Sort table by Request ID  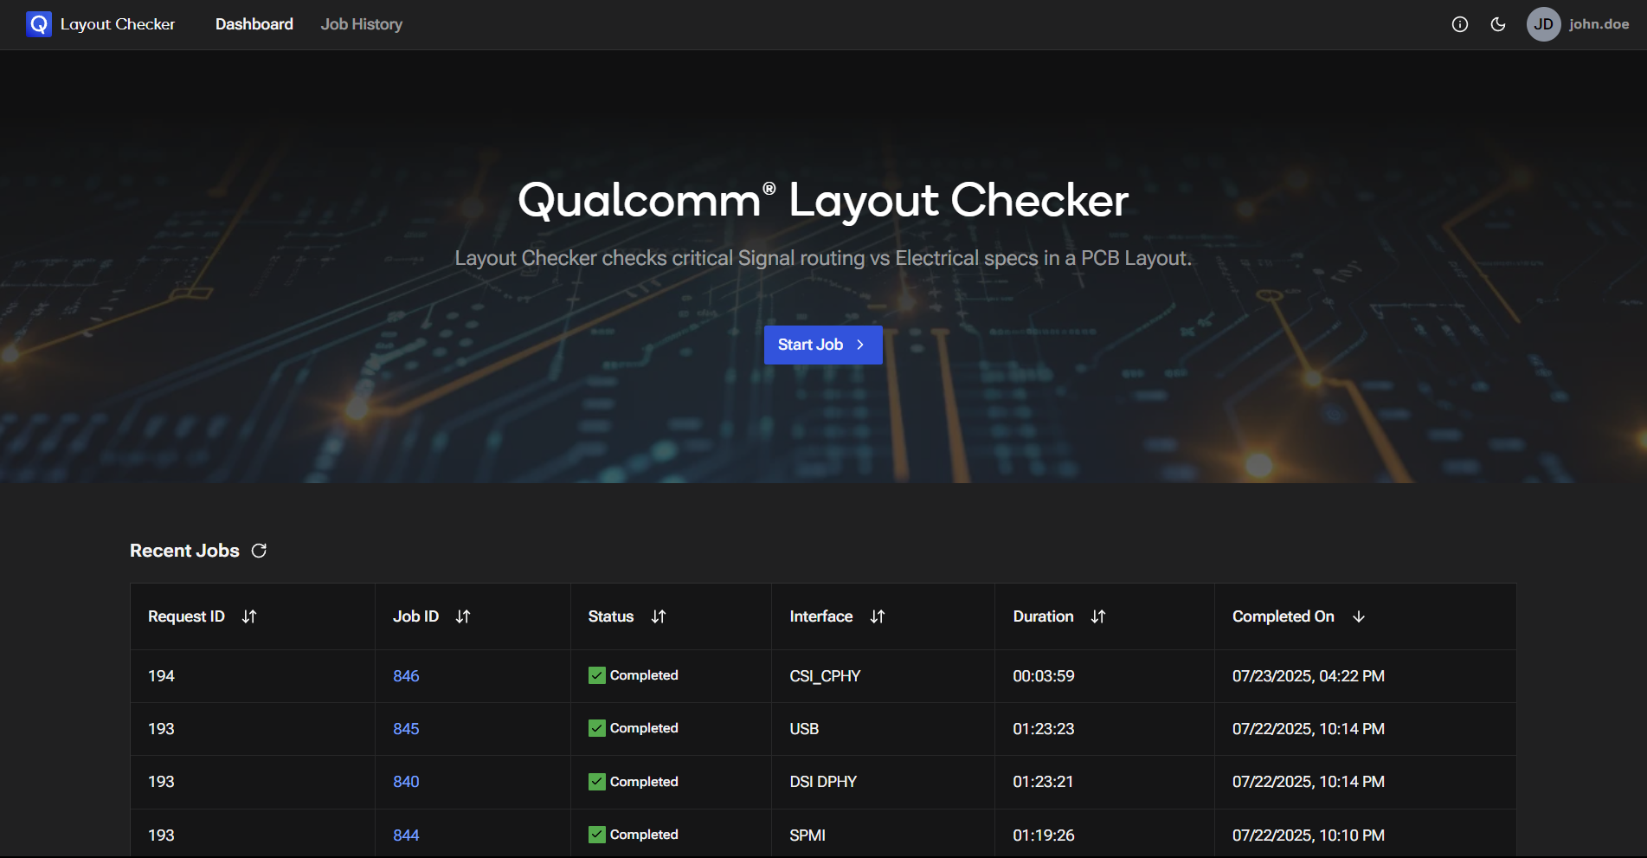pyautogui.click(x=249, y=616)
